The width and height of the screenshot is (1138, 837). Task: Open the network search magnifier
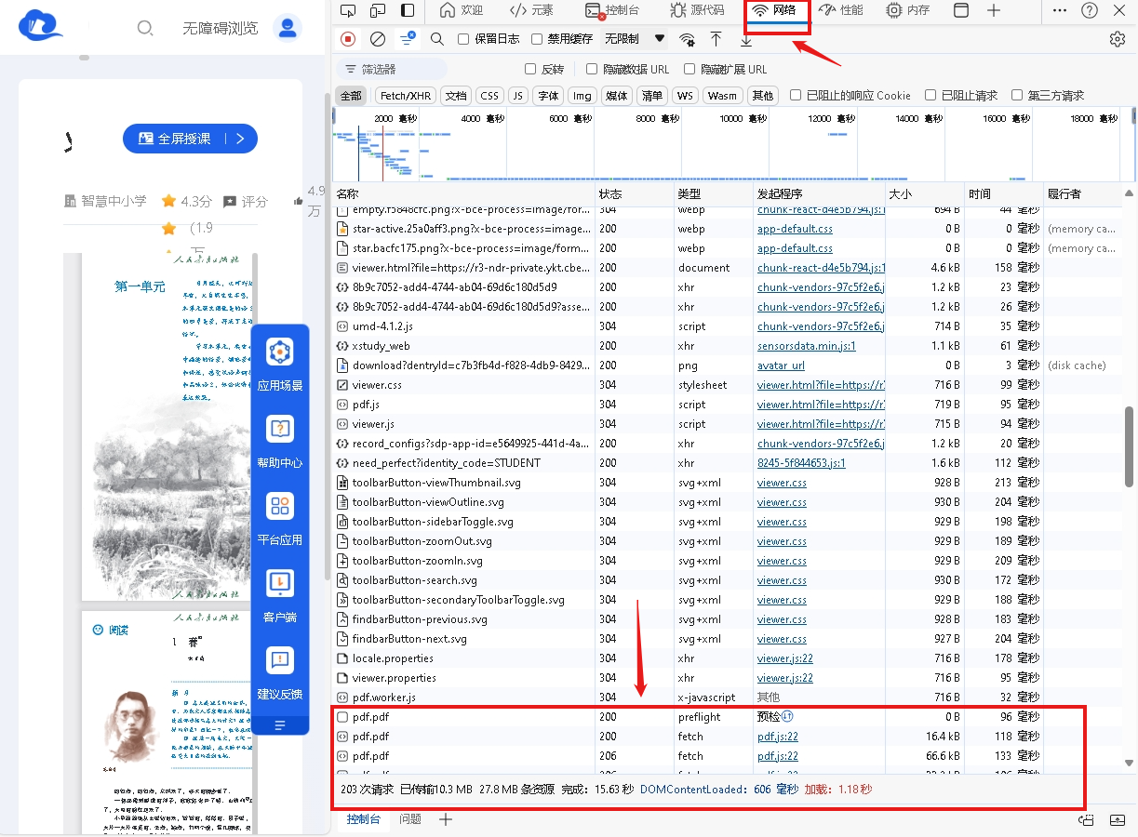436,39
